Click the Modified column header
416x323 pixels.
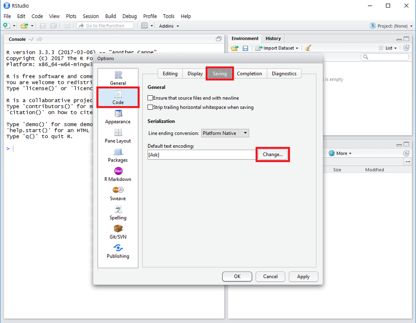[x=374, y=170]
